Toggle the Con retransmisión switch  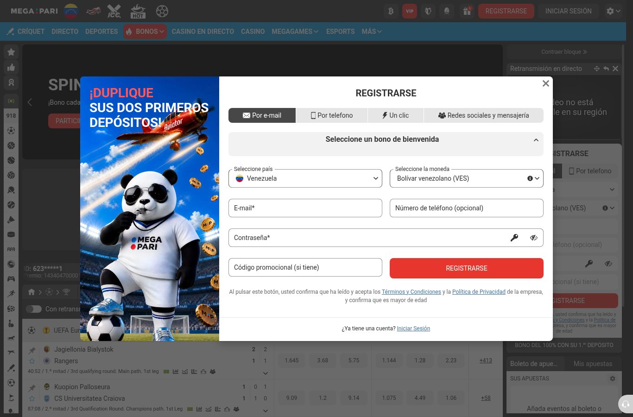[33, 309]
